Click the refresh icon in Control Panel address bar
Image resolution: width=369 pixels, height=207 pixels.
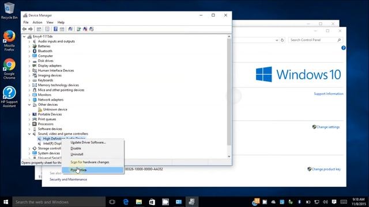tap(282, 40)
